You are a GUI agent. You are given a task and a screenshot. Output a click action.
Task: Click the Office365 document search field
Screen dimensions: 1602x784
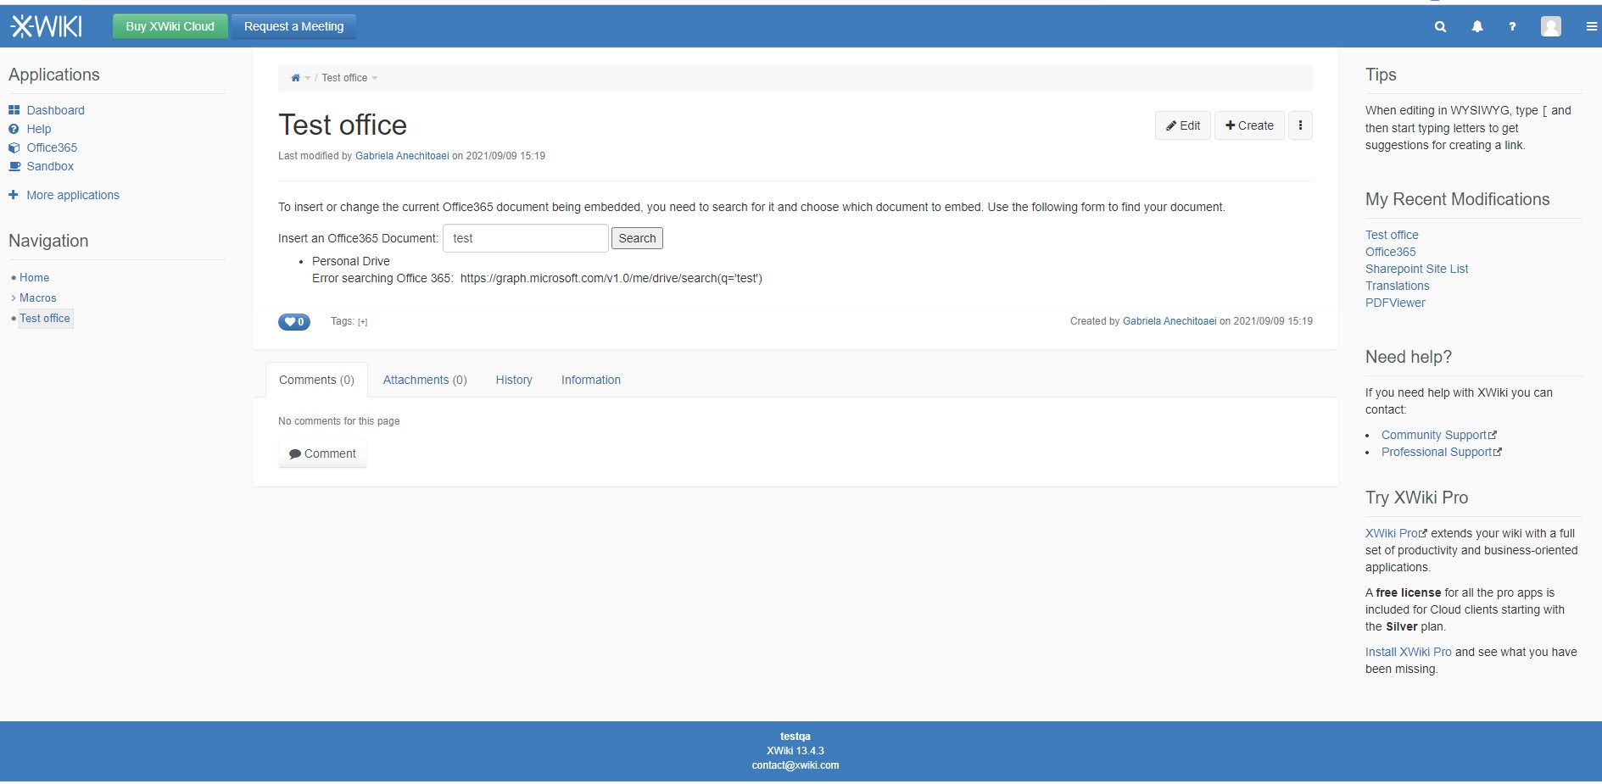click(525, 238)
